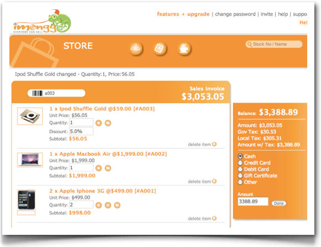Apply percent discount to Apple Macbook Air
The width and height of the screenshot is (321, 247).
(108, 168)
